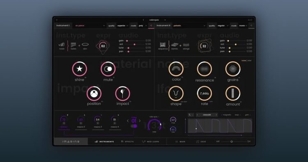This screenshot has width=308, height=162.
Task: Go to the next preset after calanques
Action: tap(165, 20)
